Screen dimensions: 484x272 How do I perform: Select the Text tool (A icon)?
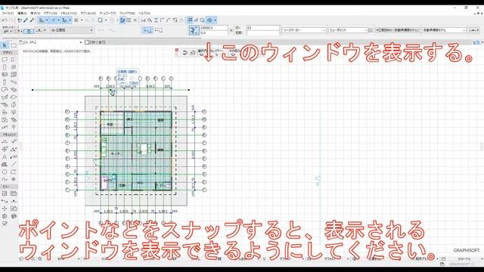[5, 157]
